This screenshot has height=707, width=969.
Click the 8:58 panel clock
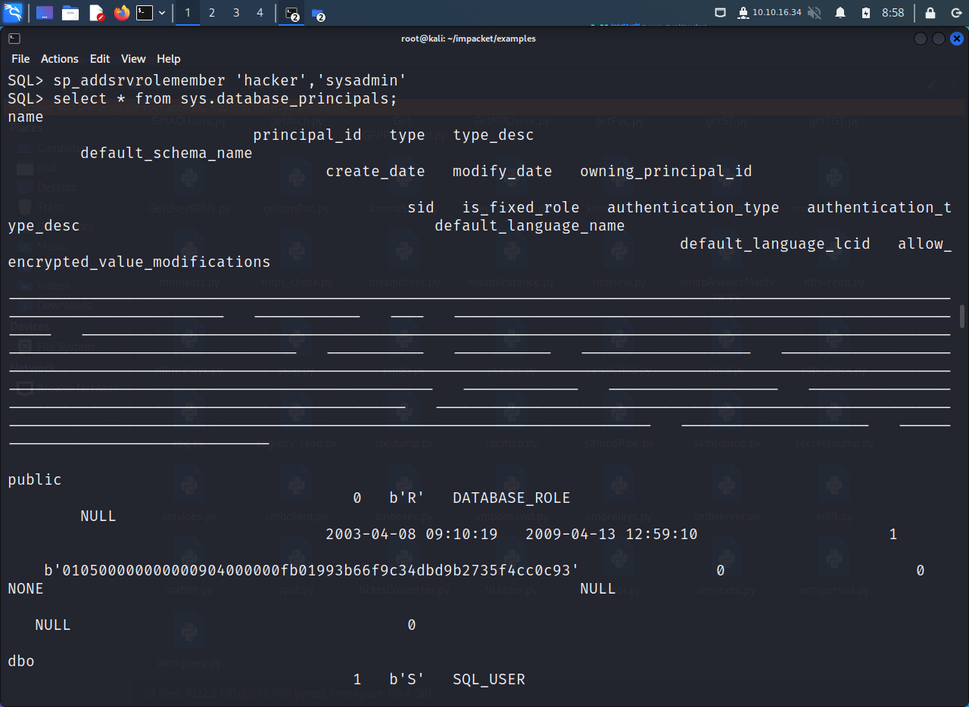coord(893,13)
